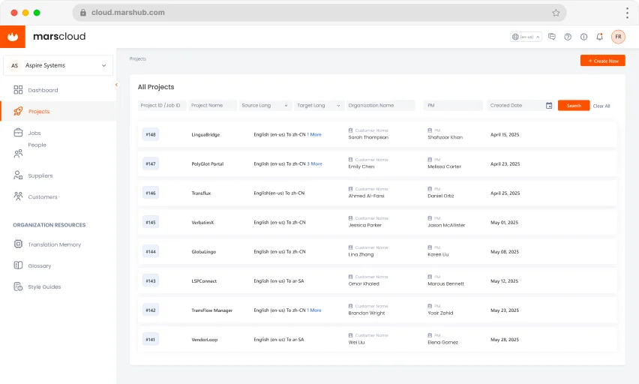Image resolution: width=639 pixels, height=384 pixels.
Task: Click the marscloud flame logo
Action: 13,36
